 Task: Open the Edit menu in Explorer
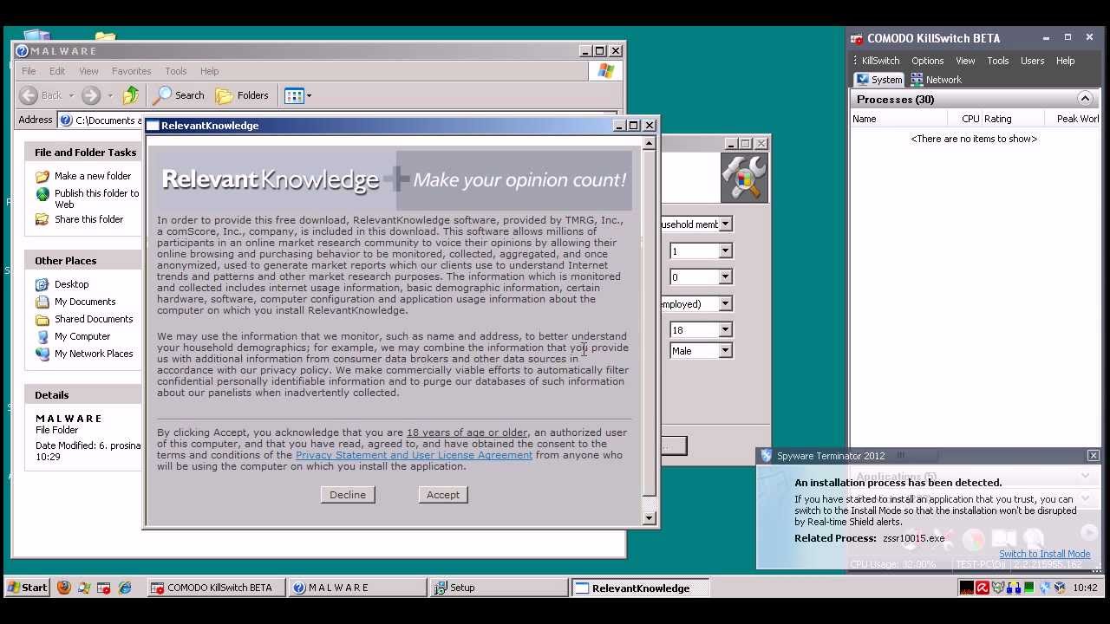point(57,71)
